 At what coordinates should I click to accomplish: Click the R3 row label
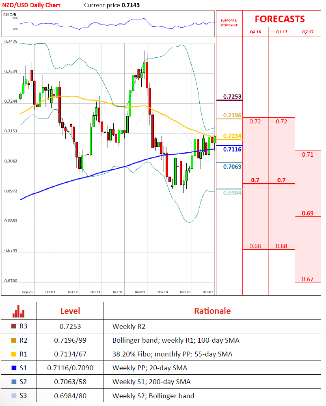tap(23, 326)
